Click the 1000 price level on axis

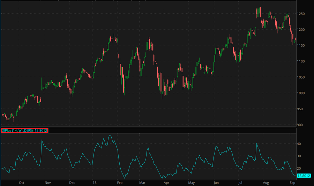[x=301, y=93]
